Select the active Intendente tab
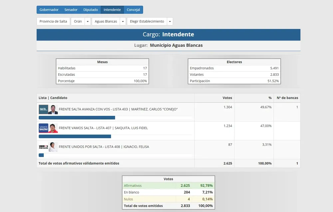This screenshot has width=333, height=212. coord(112,10)
